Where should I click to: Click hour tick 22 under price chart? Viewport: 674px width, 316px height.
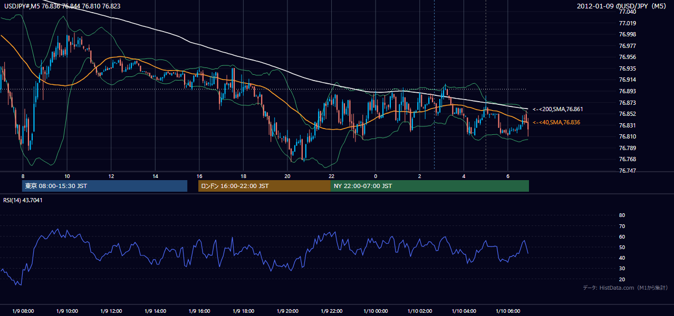(x=331, y=175)
